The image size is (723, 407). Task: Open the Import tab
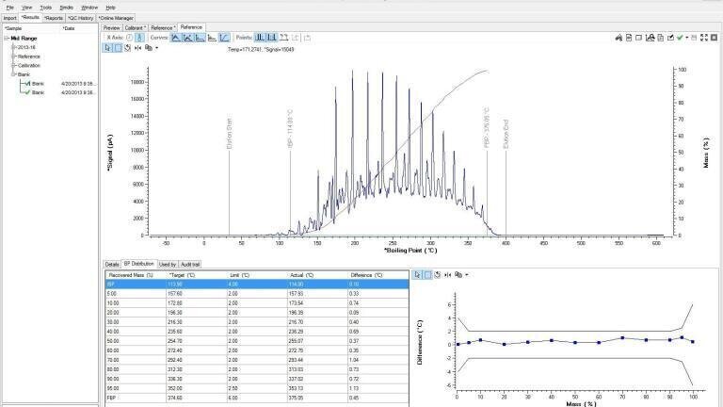click(x=9, y=18)
